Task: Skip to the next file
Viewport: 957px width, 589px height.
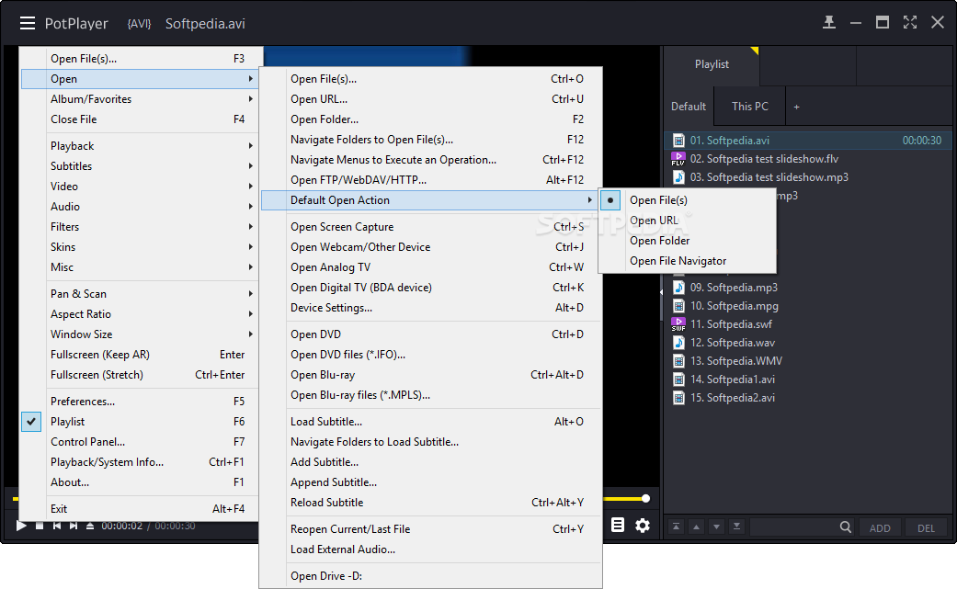Action: pos(74,526)
